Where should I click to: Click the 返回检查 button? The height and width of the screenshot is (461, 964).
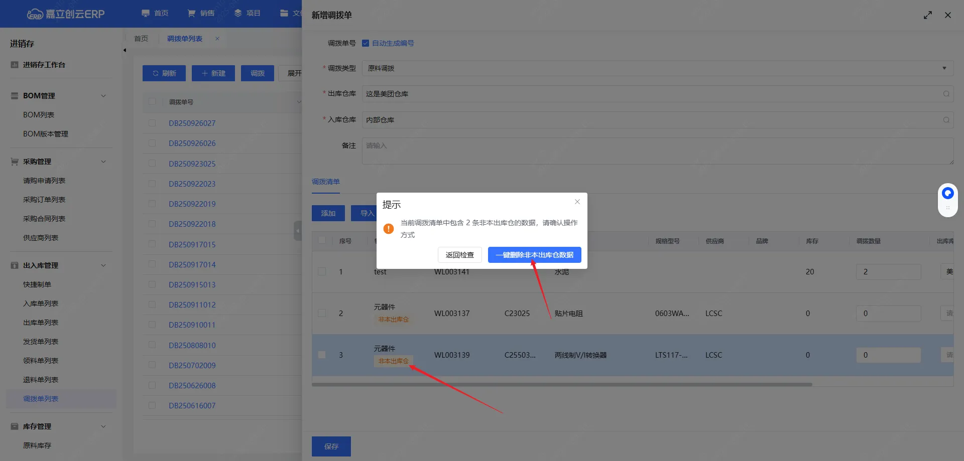[x=459, y=255]
